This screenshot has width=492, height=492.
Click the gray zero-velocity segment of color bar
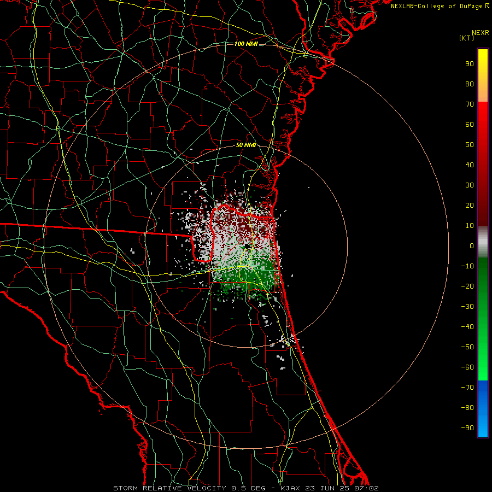coord(483,242)
